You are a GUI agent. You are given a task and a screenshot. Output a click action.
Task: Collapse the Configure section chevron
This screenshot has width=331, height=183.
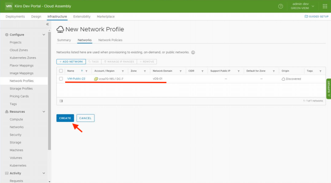click(x=44, y=35)
